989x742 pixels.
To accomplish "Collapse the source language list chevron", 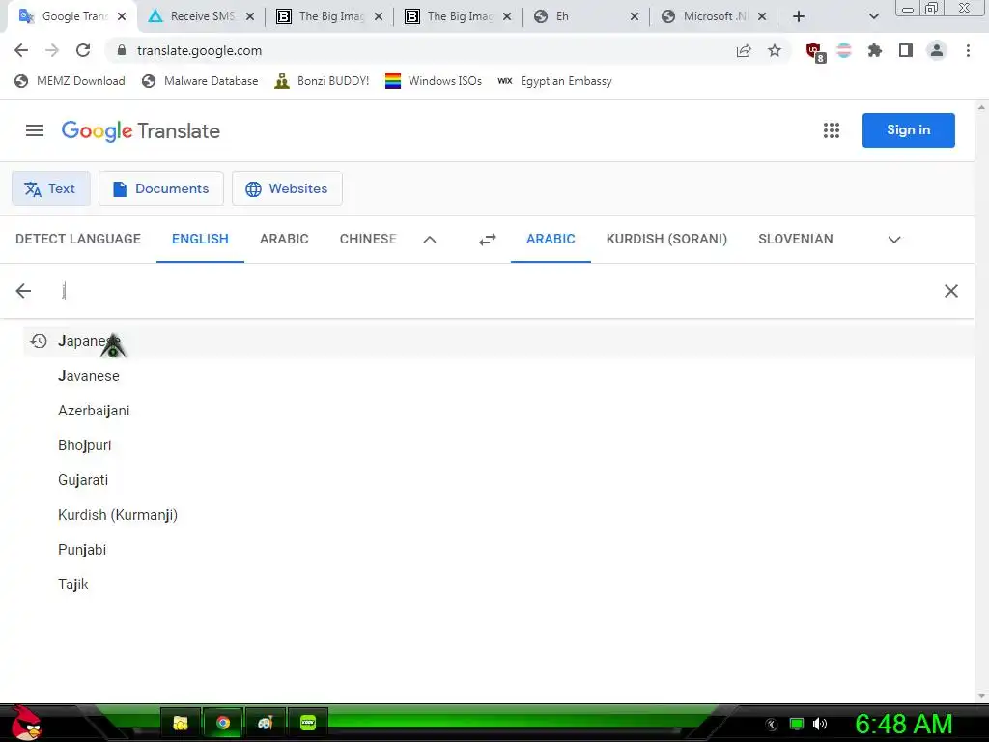I will (x=430, y=240).
